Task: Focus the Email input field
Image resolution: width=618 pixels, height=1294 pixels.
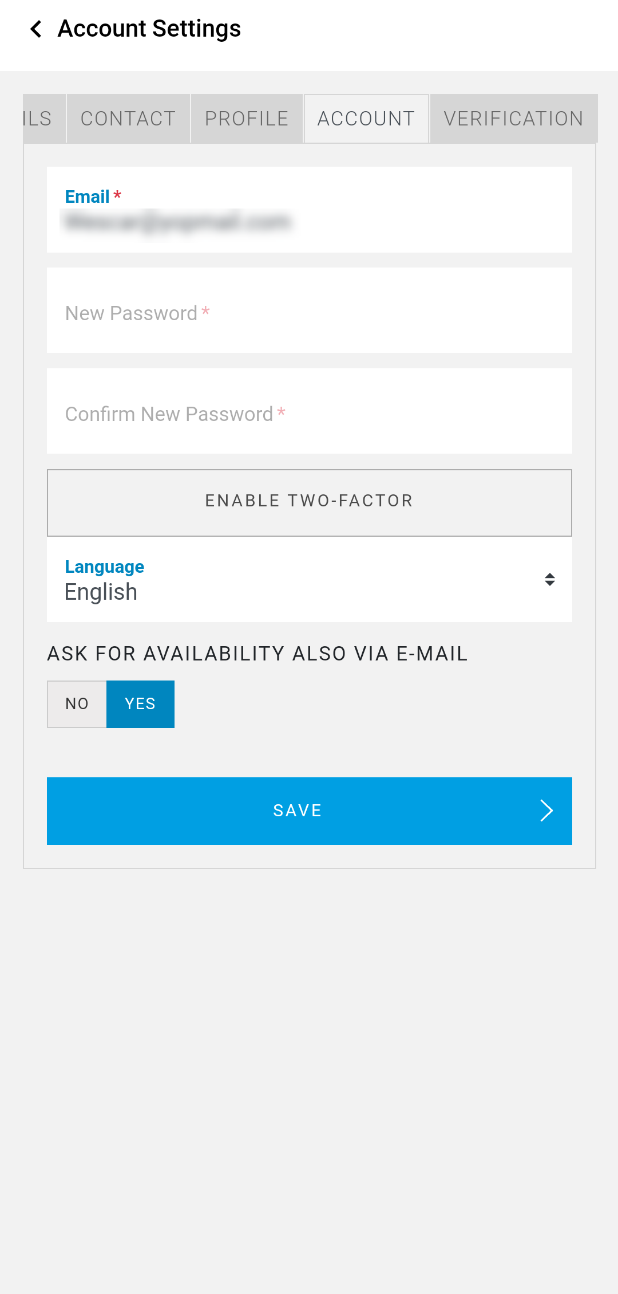Action: coord(309,221)
